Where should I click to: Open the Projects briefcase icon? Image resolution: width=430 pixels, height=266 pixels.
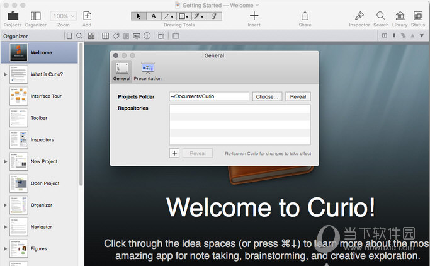pyautogui.click(x=13, y=16)
